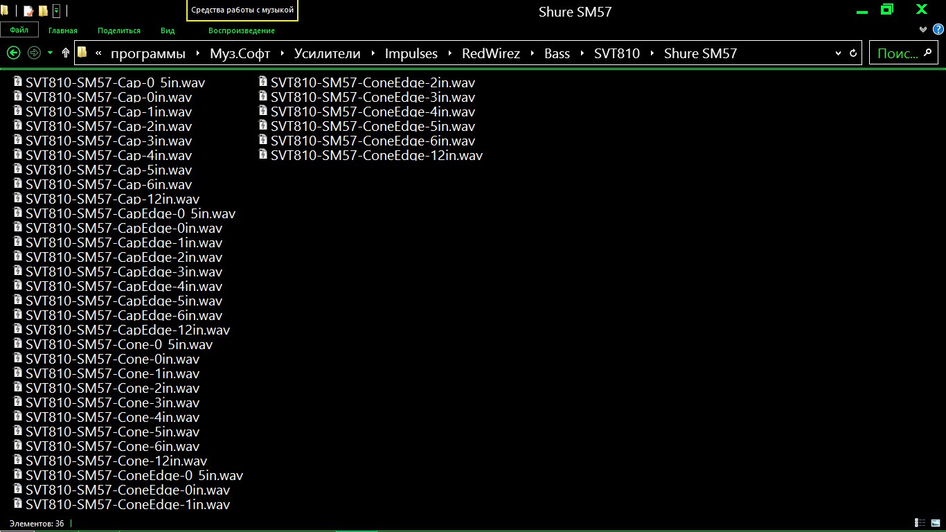Screen dimensions: 946x532
Task: Navigate to программы in the breadcrumb
Action: tap(148, 53)
